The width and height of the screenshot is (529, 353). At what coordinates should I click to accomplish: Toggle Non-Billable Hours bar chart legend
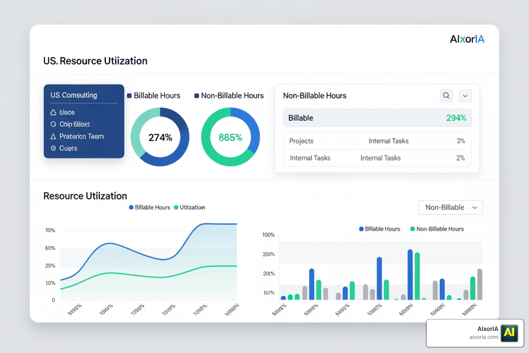tap(437, 229)
